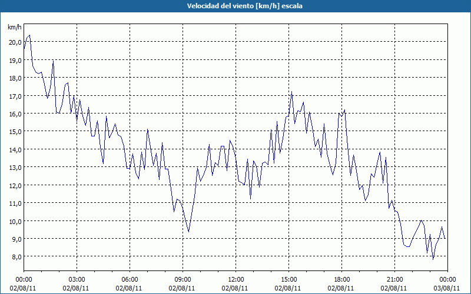Click the "18:00" time axis label
Image resolution: width=471 pixels, height=294 pixels.
point(342,280)
